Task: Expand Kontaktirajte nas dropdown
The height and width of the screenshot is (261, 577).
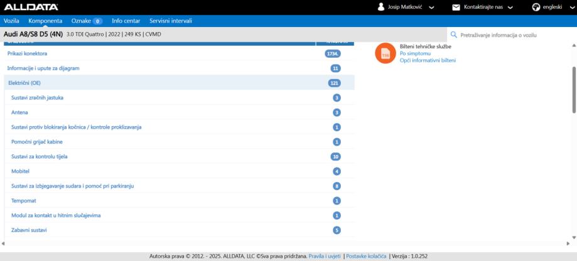Action: (510, 8)
